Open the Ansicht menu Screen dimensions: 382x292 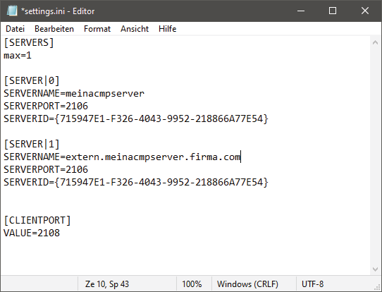[x=135, y=29]
